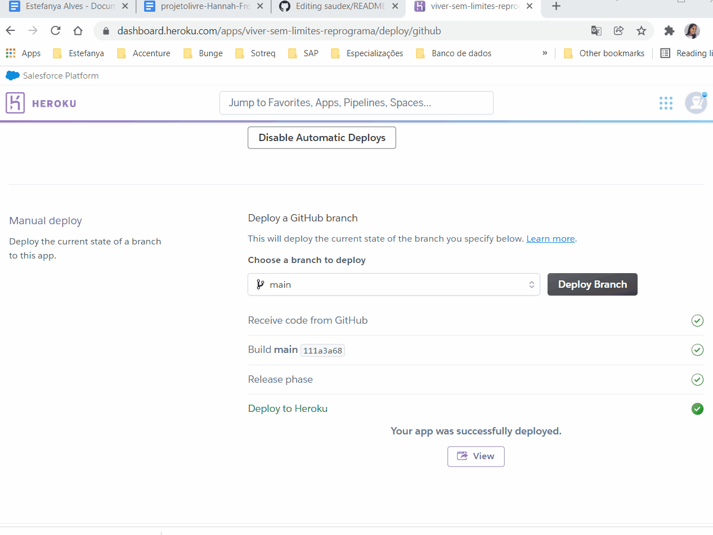
Task: Click the Google Translate icon in address bar
Action: 596,31
